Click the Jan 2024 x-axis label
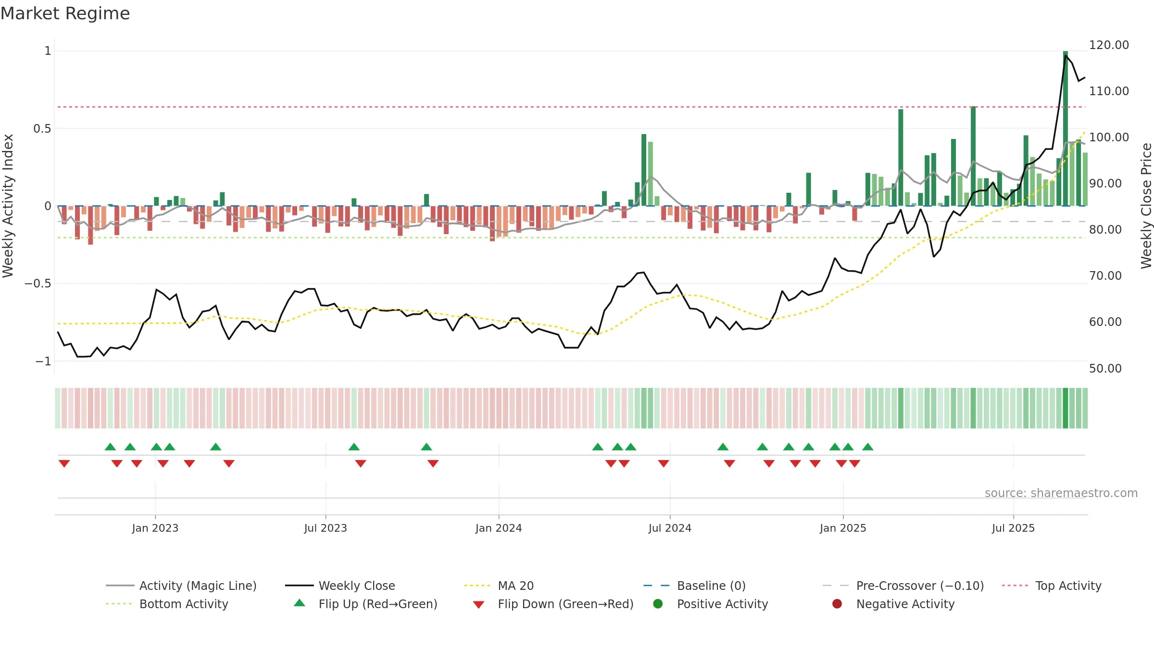Screen dimensions: 1154x649 point(499,528)
